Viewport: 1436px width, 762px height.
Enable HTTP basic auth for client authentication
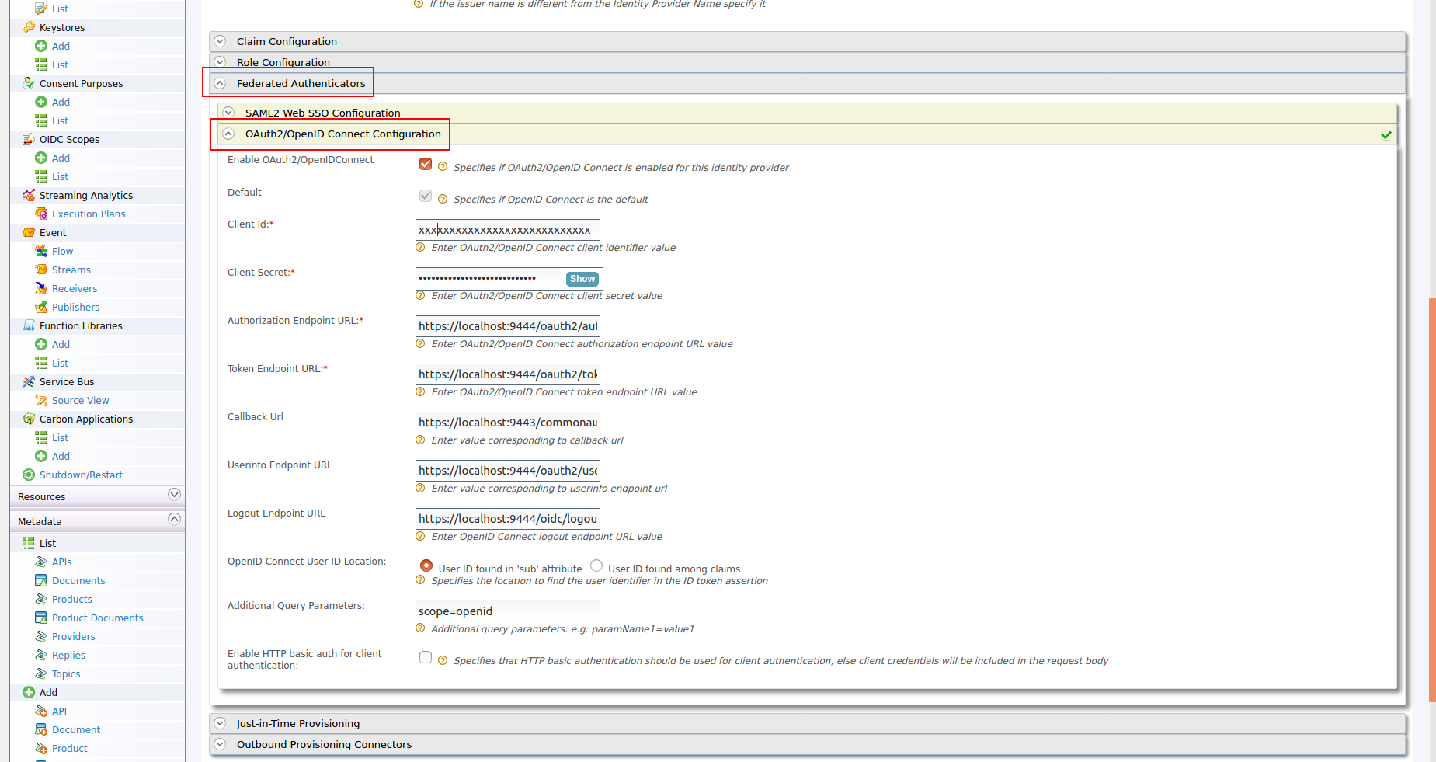(x=426, y=657)
